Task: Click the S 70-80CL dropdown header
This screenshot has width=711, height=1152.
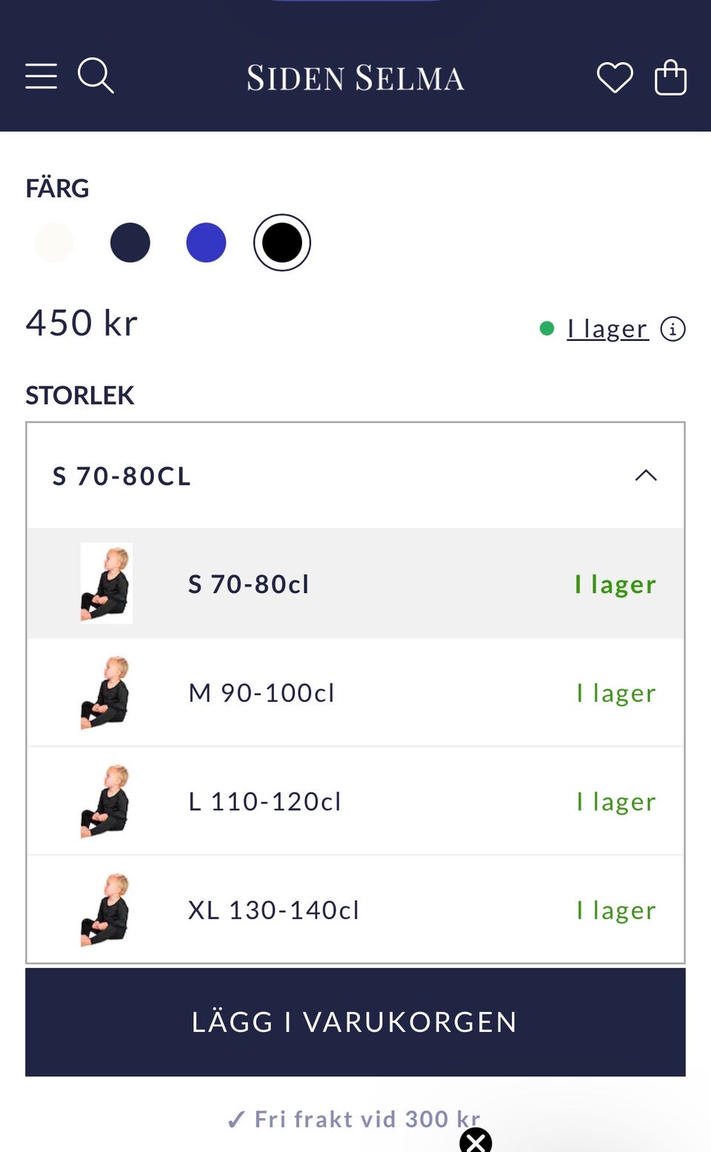Action: click(122, 476)
